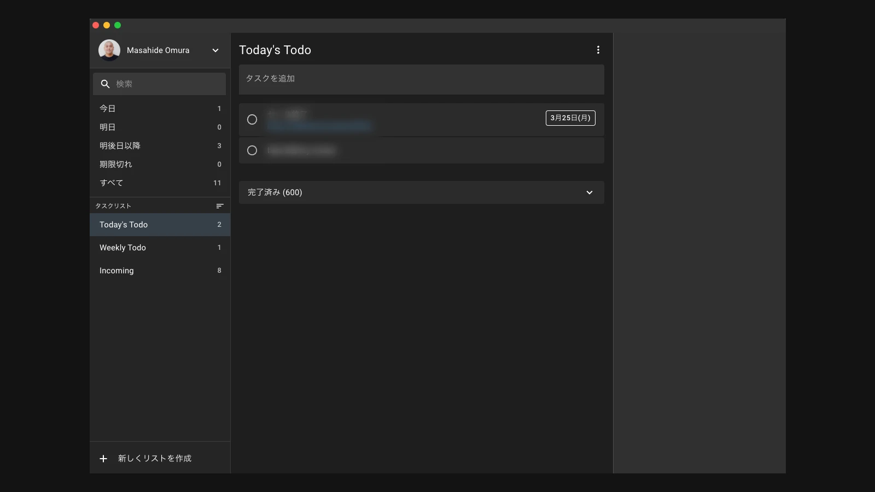This screenshot has height=492, width=875.
Task: Mark the second task as complete
Action: click(x=252, y=150)
